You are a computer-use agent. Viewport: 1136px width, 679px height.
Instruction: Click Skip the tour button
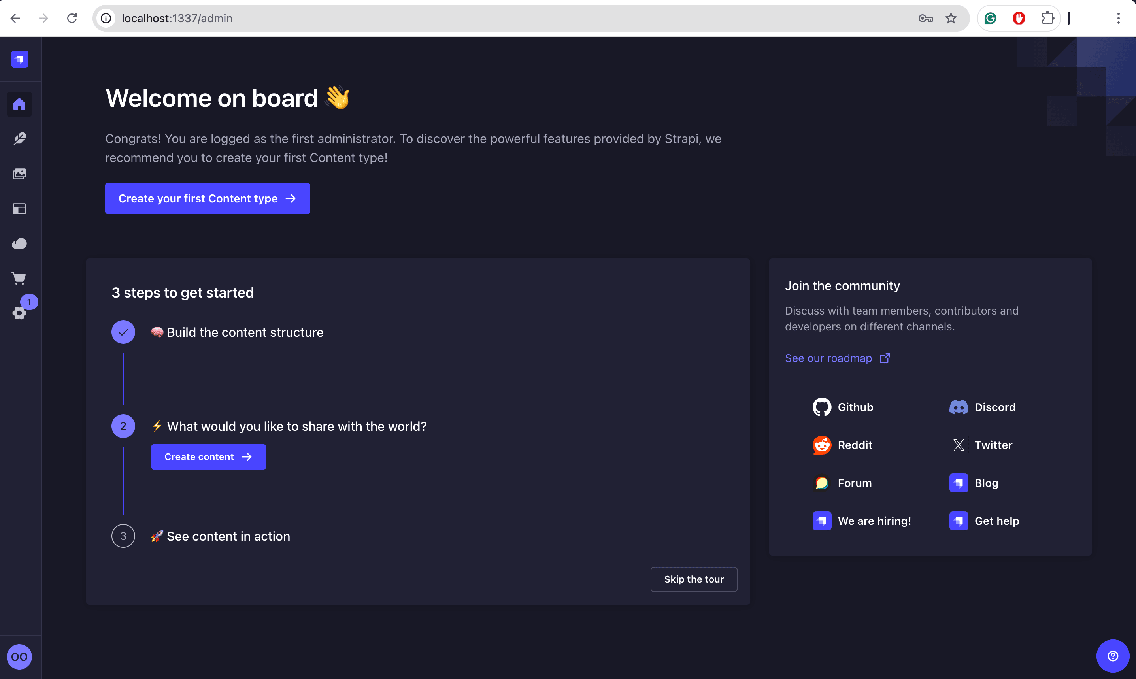tap(694, 579)
